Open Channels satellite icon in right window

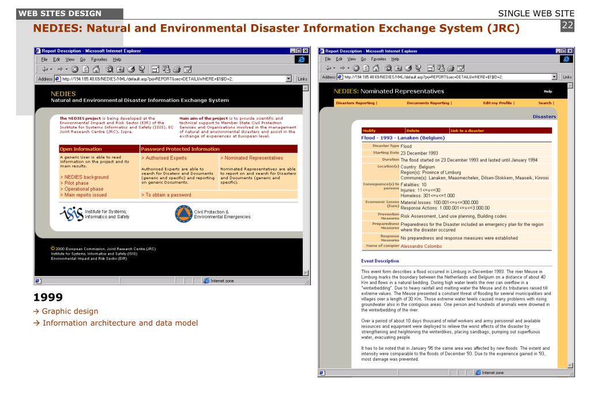(418, 68)
